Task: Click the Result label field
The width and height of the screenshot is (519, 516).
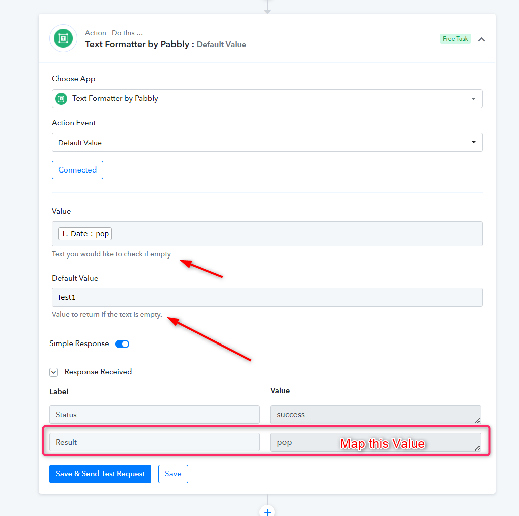Action: tap(154, 442)
